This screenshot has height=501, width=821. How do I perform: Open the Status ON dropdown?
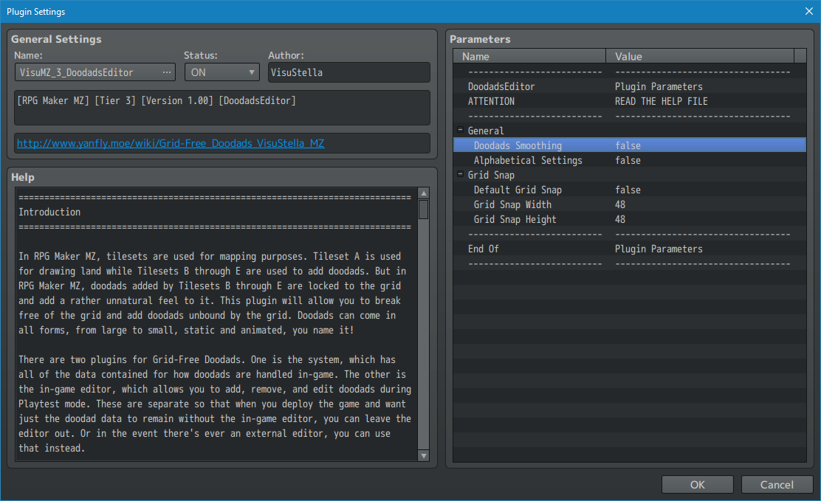pos(221,72)
